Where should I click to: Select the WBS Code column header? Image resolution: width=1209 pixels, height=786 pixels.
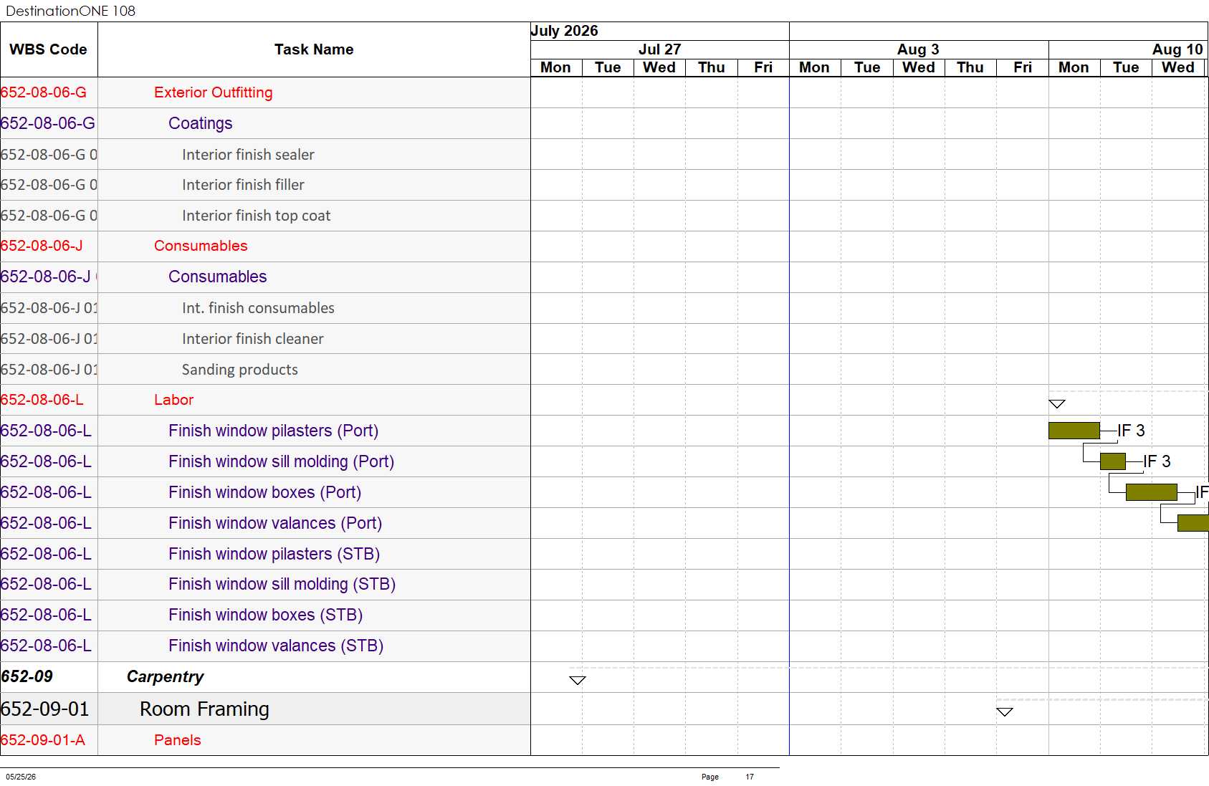[48, 49]
